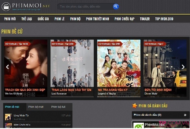This screenshot has width=190, height=129.
Task: Open Phim Chiếu Rạp menu item
Action: [x=125, y=19]
